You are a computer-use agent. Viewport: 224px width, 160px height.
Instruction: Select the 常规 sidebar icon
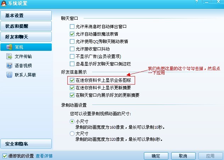pyautogui.click(x=9, y=47)
